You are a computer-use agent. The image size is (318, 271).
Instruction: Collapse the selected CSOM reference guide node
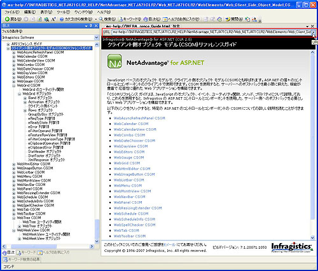[8, 48]
